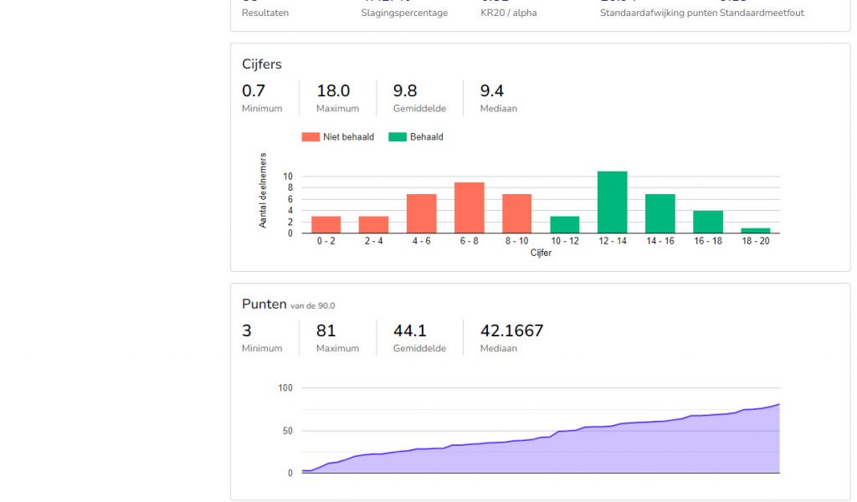Click the 0 - 2 grade bar
The height and width of the screenshot is (502, 857).
(x=326, y=225)
